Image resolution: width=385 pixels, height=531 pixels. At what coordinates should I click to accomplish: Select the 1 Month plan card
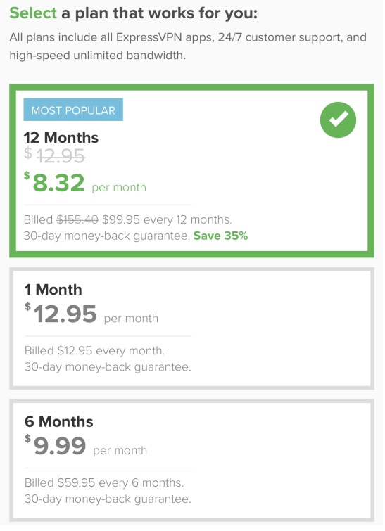[x=193, y=330]
